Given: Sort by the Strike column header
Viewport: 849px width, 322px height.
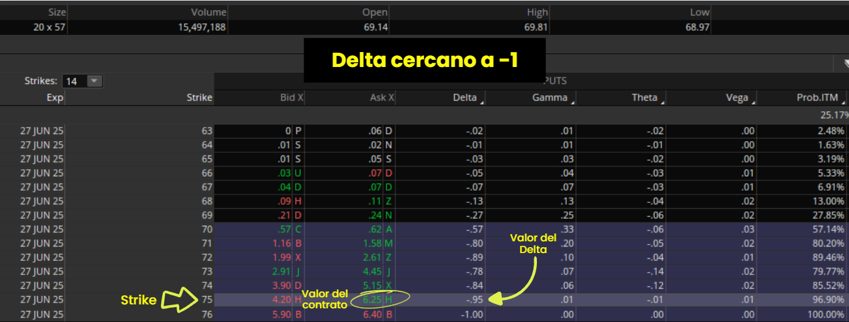Looking at the screenshot, I should pyautogui.click(x=199, y=98).
